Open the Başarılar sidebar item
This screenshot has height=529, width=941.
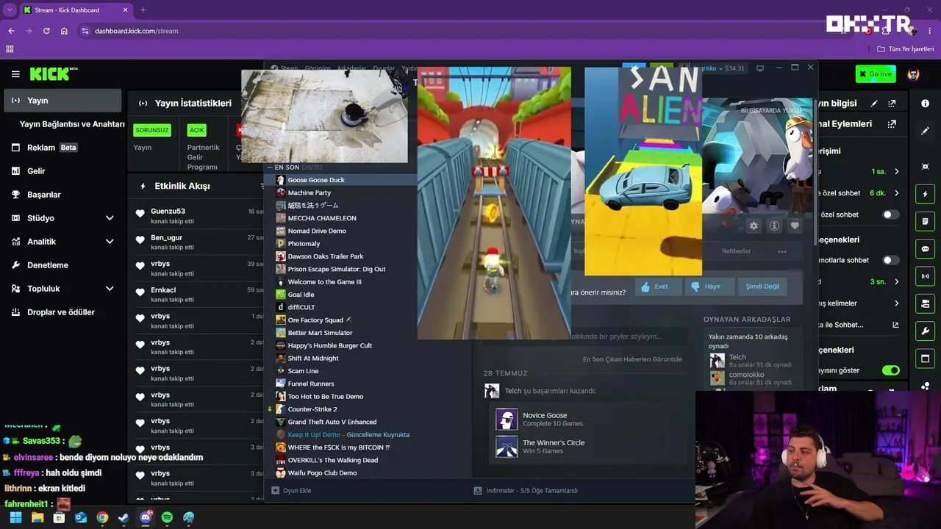62,195
